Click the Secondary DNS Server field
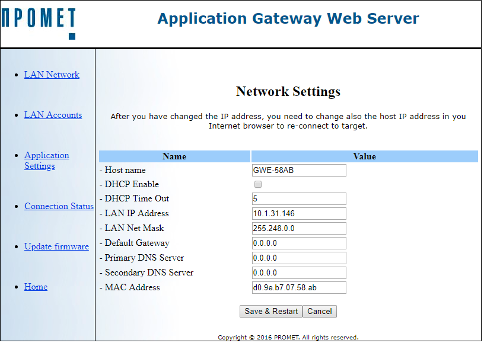Viewport: 484px width, 343px height. pos(298,273)
